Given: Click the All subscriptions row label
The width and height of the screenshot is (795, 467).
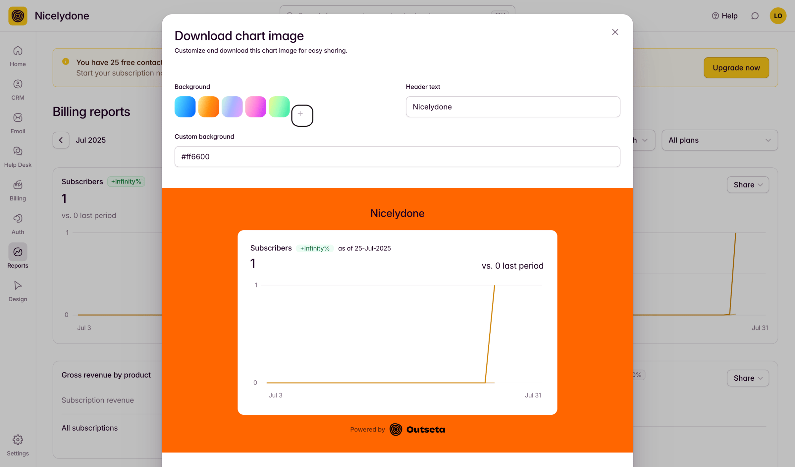Looking at the screenshot, I should pos(89,428).
